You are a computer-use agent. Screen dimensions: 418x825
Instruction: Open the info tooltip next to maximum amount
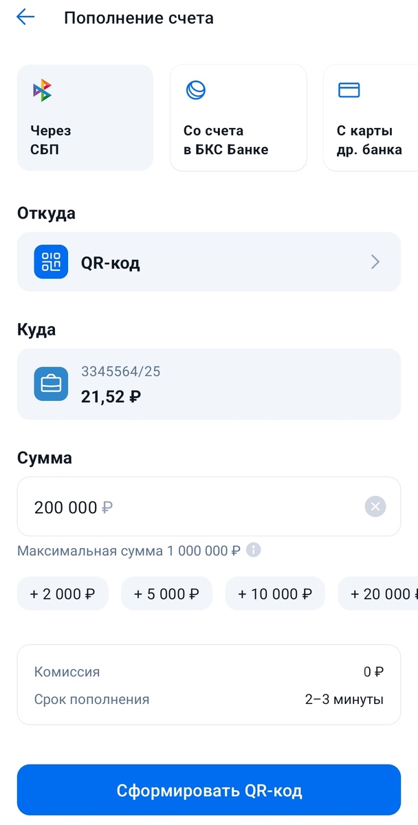pyautogui.click(x=252, y=550)
